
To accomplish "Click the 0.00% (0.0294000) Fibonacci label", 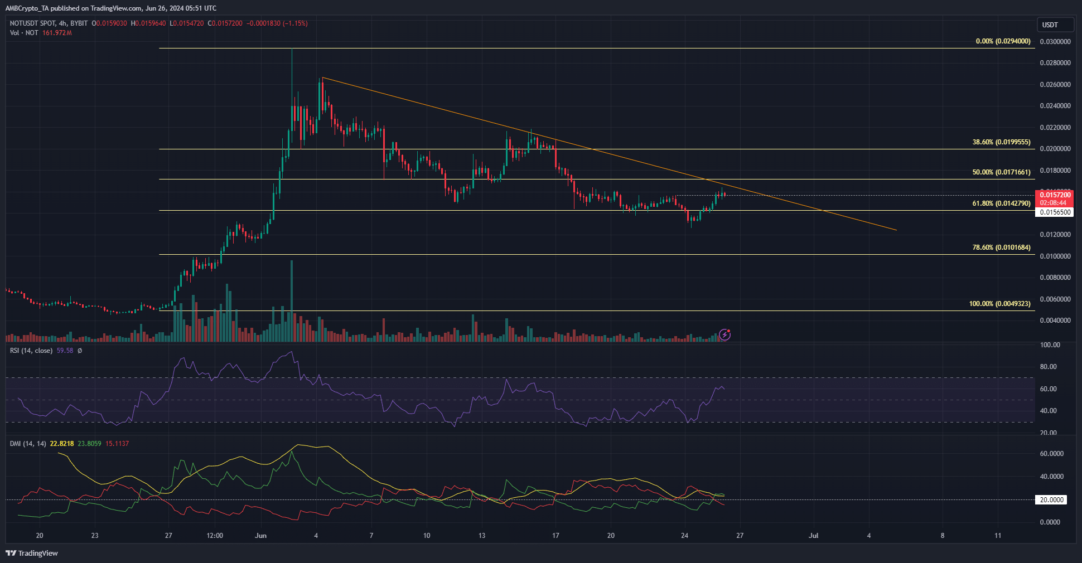I will (1003, 41).
